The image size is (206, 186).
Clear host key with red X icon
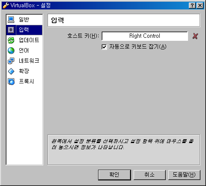(195, 36)
